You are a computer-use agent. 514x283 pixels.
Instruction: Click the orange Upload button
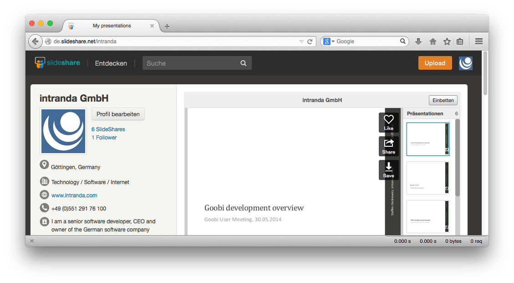coord(435,63)
